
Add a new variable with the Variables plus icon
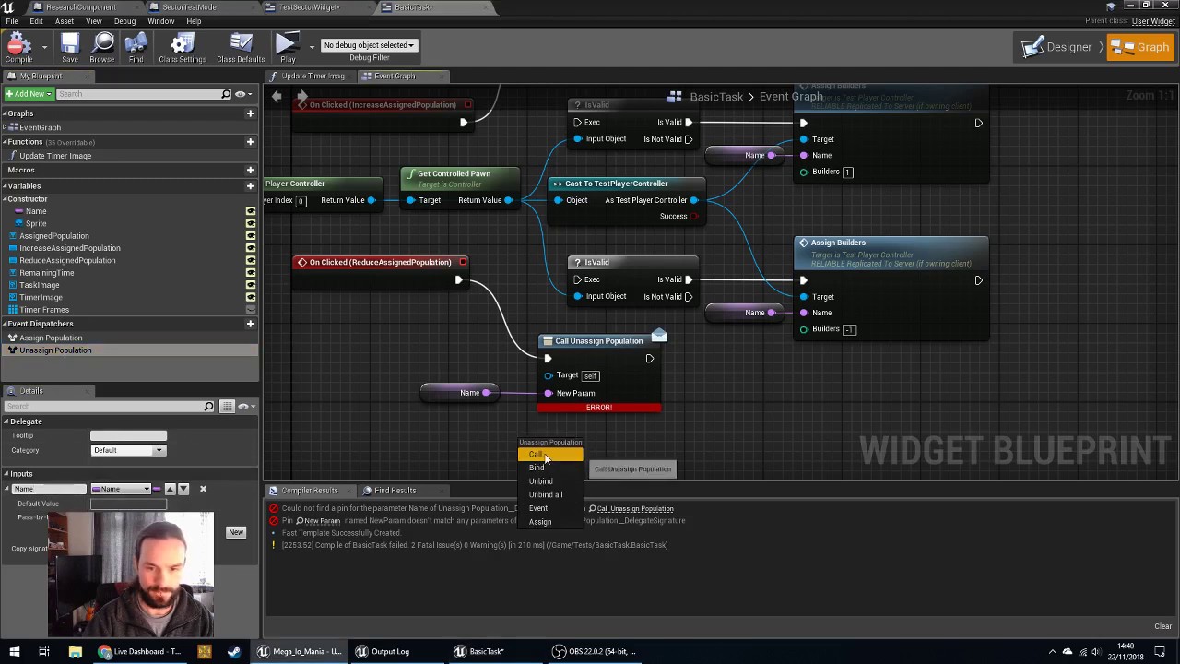[250, 185]
